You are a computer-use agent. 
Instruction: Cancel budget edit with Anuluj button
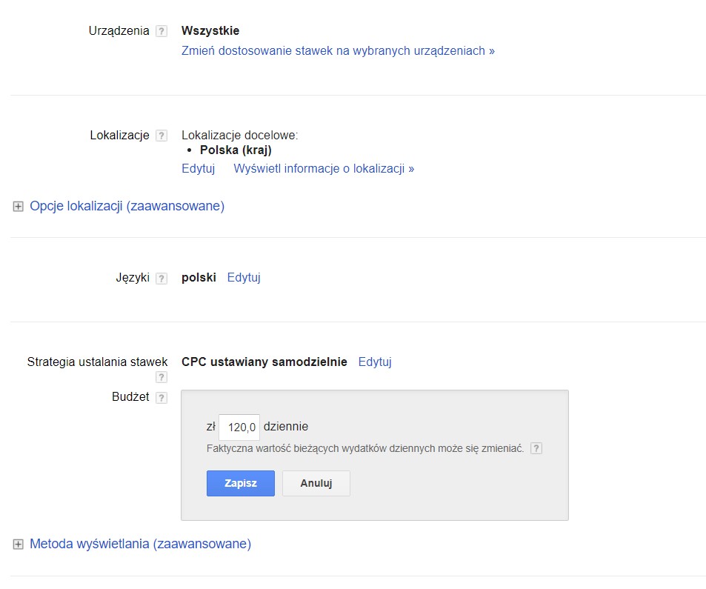tap(316, 483)
